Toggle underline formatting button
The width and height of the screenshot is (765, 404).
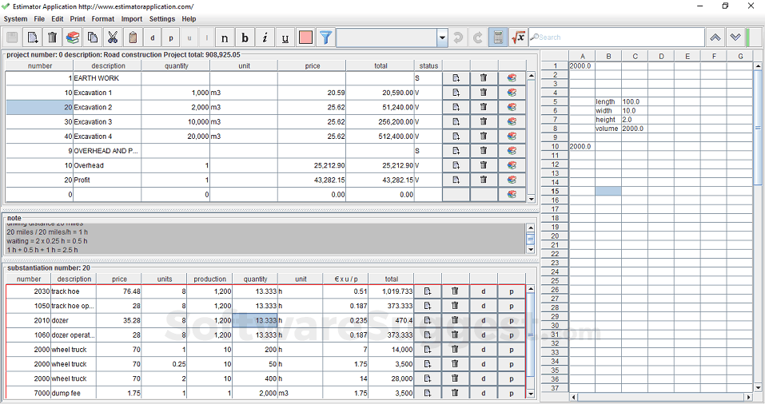285,38
